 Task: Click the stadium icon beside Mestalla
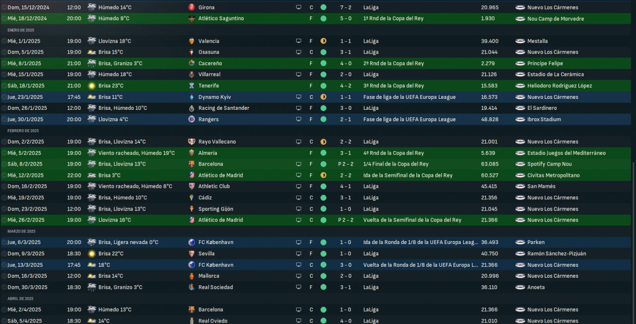click(520, 41)
